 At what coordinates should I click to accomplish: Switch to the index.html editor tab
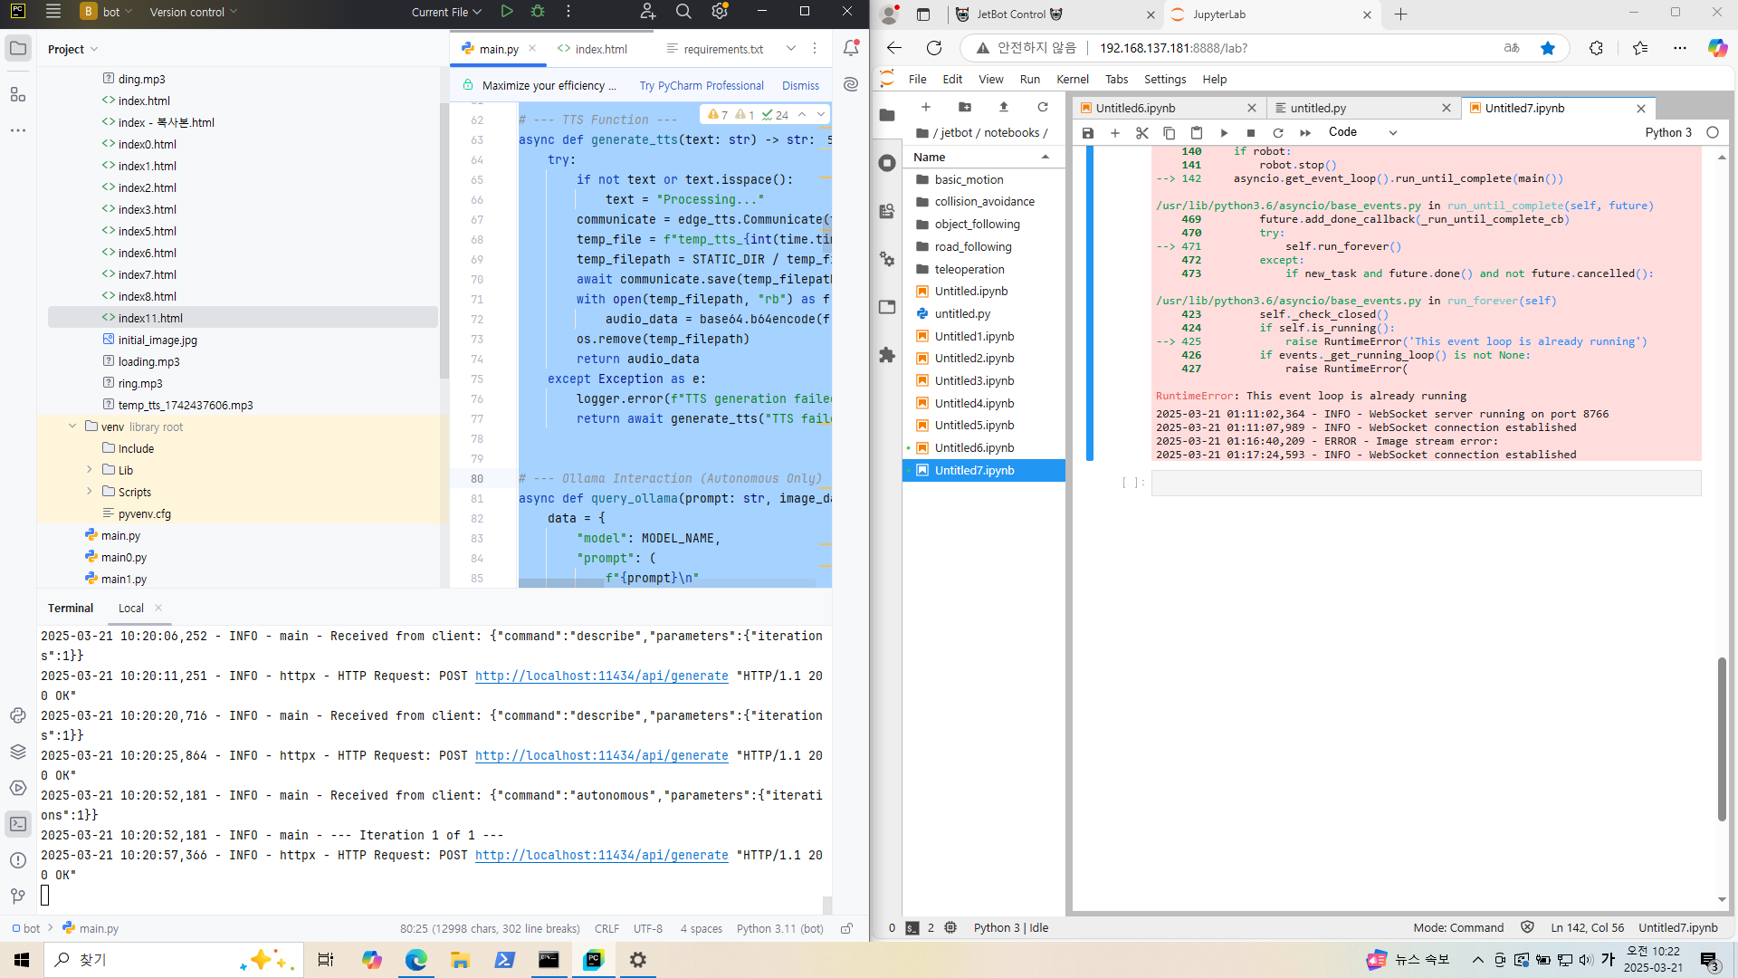(x=600, y=49)
